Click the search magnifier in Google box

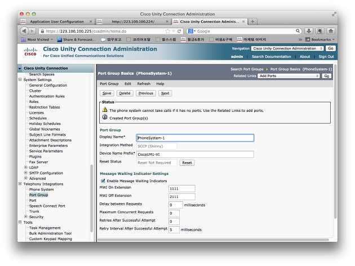[x=298, y=31]
